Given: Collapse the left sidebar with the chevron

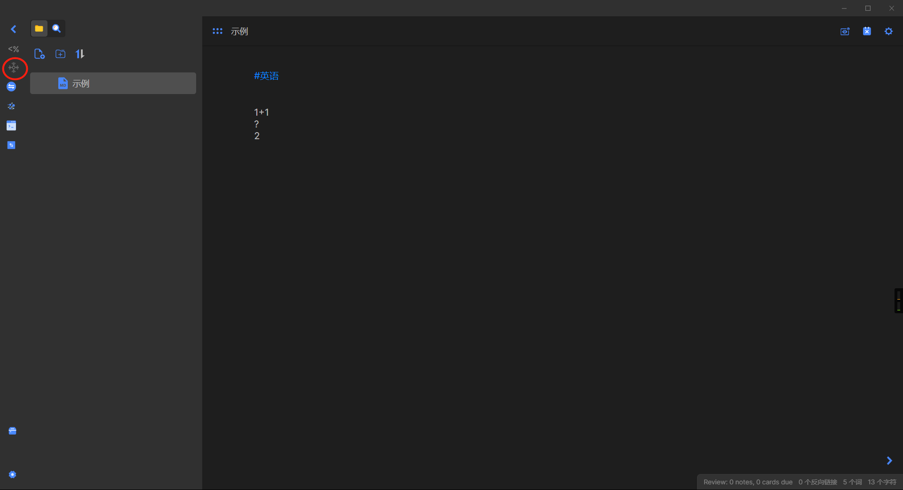Looking at the screenshot, I should click(14, 29).
